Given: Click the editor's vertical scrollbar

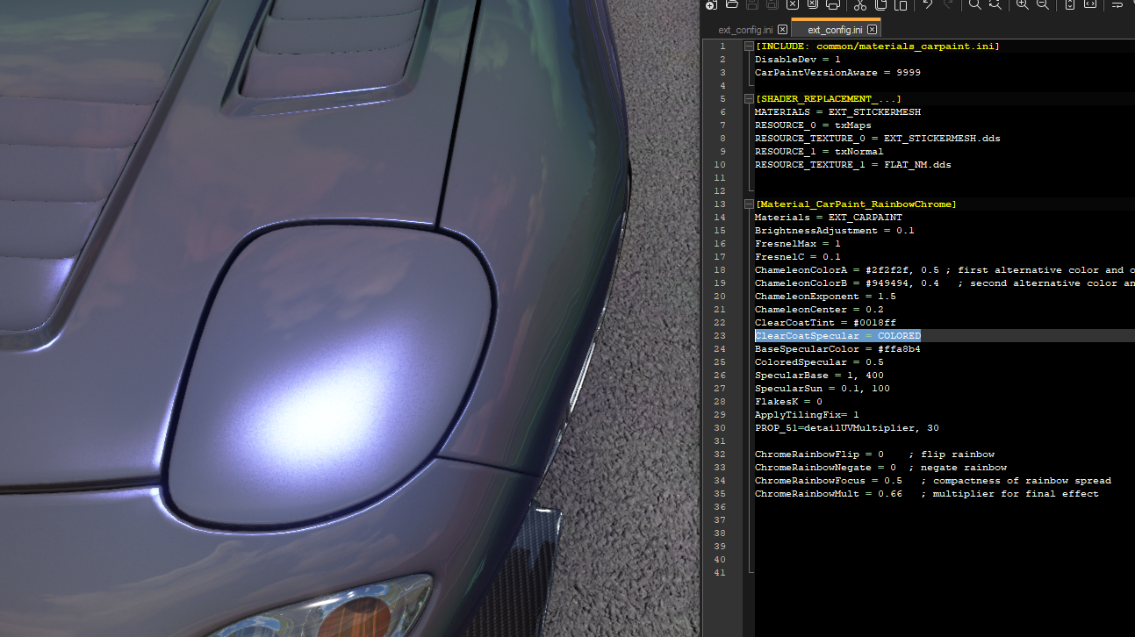Looking at the screenshot, I should (1131, 263).
